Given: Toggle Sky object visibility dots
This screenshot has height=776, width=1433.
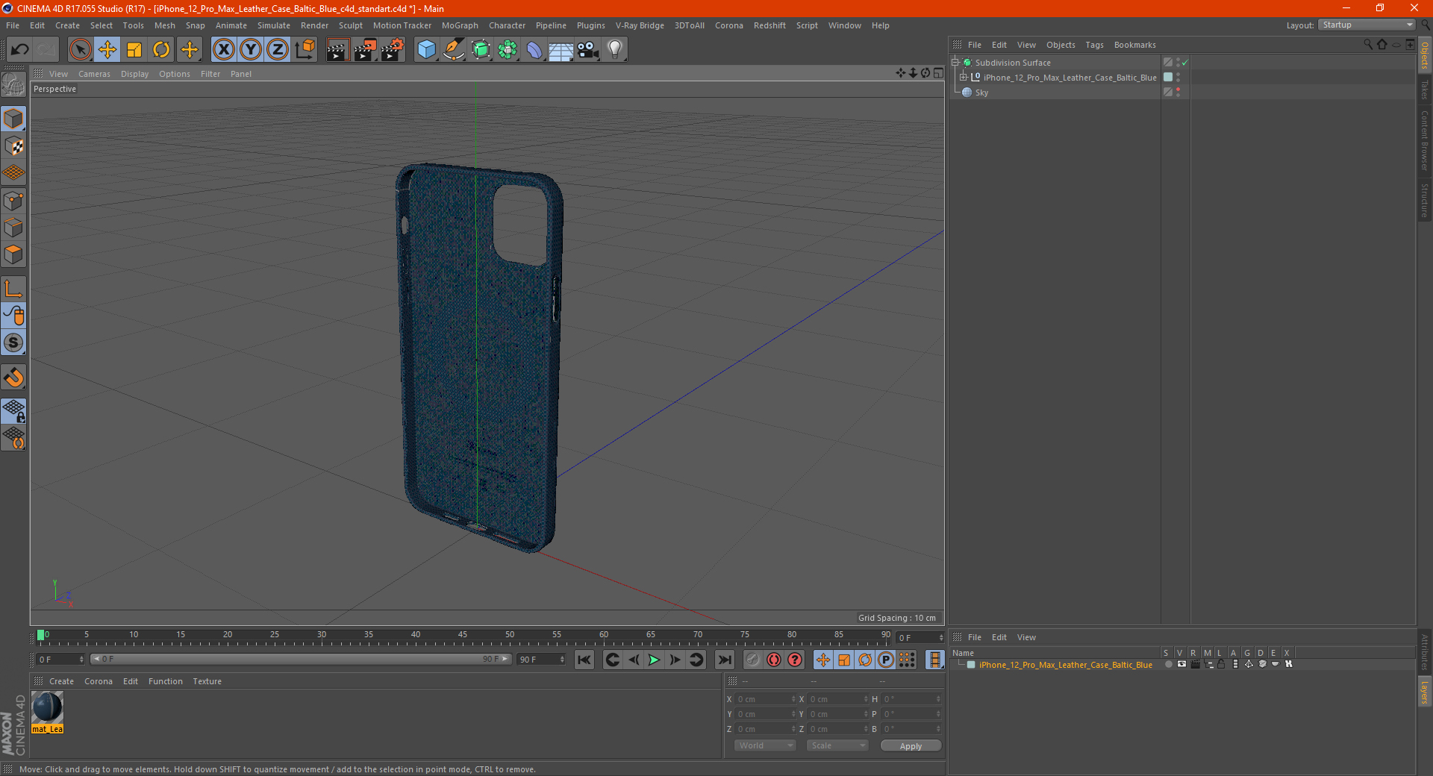Looking at the screenshot, I should 1178,93.
